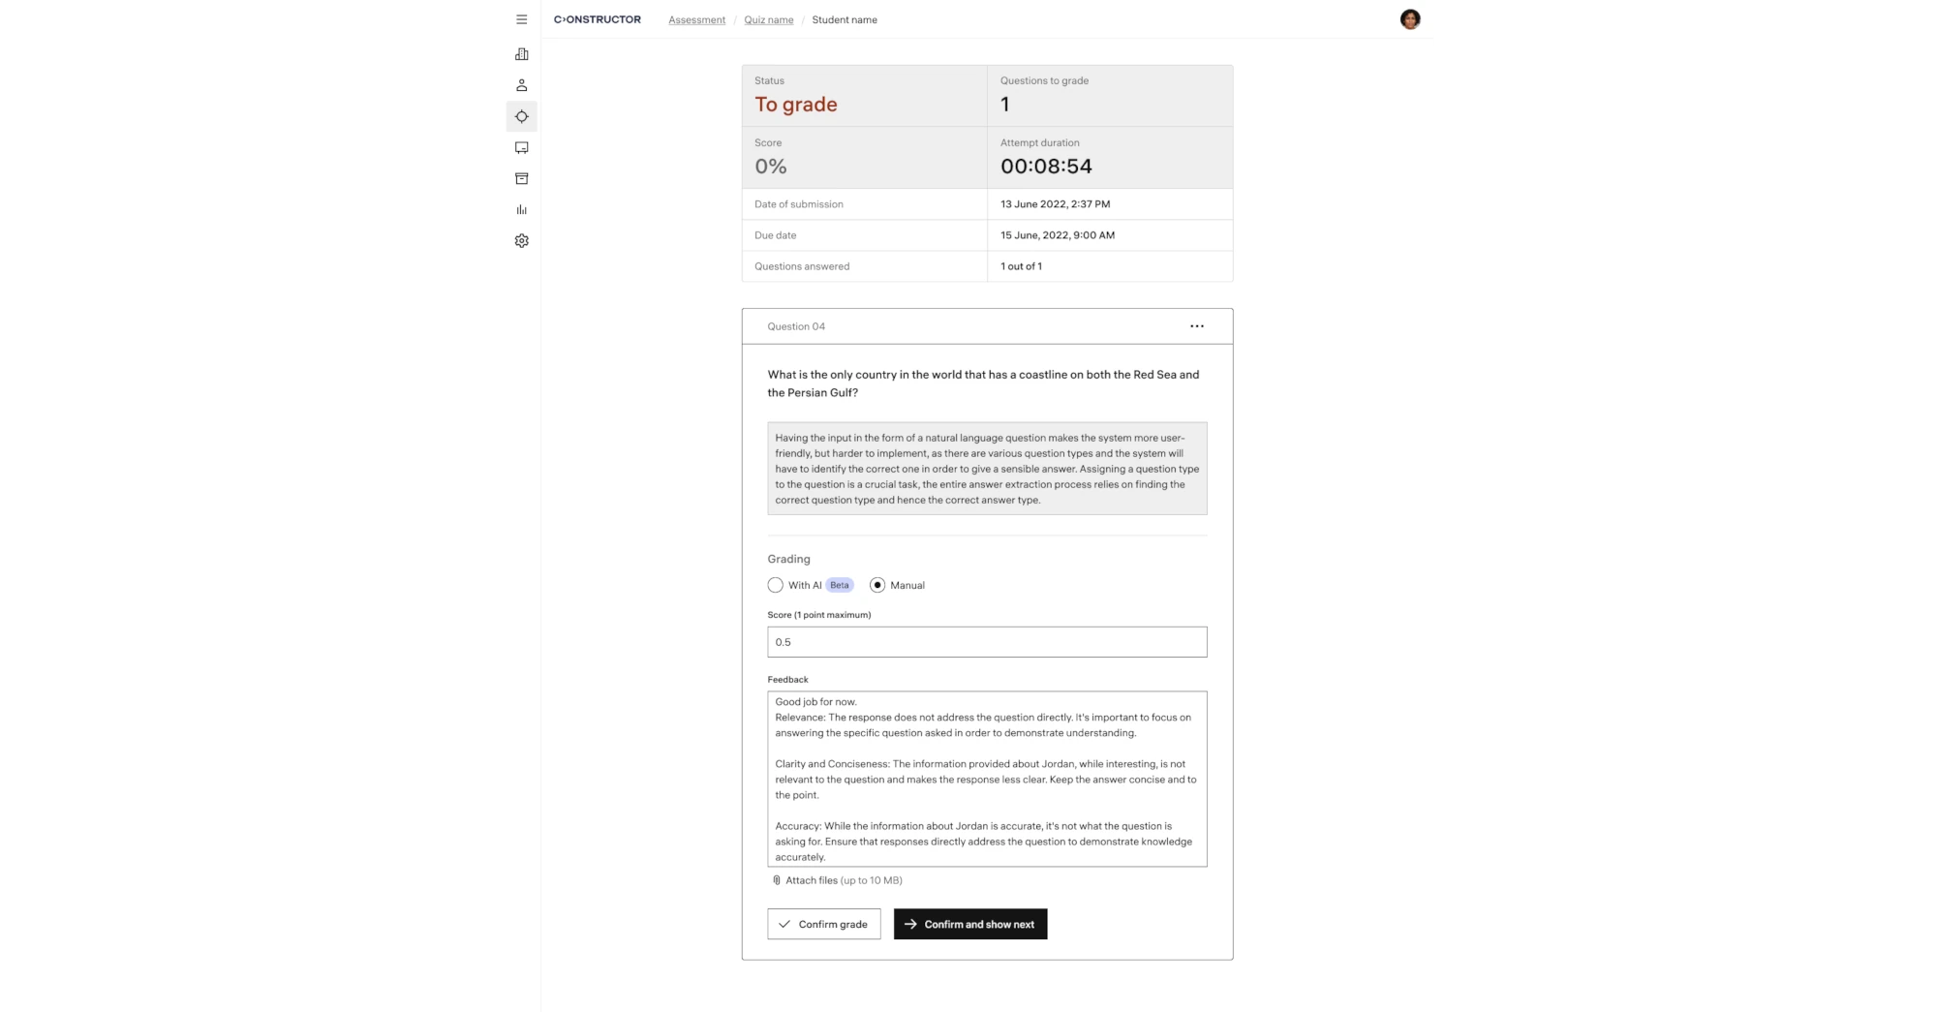Viewport: 1937px width, 1012px height.
Task: Select the With AI grading option
Action: [x=775, y=585]
